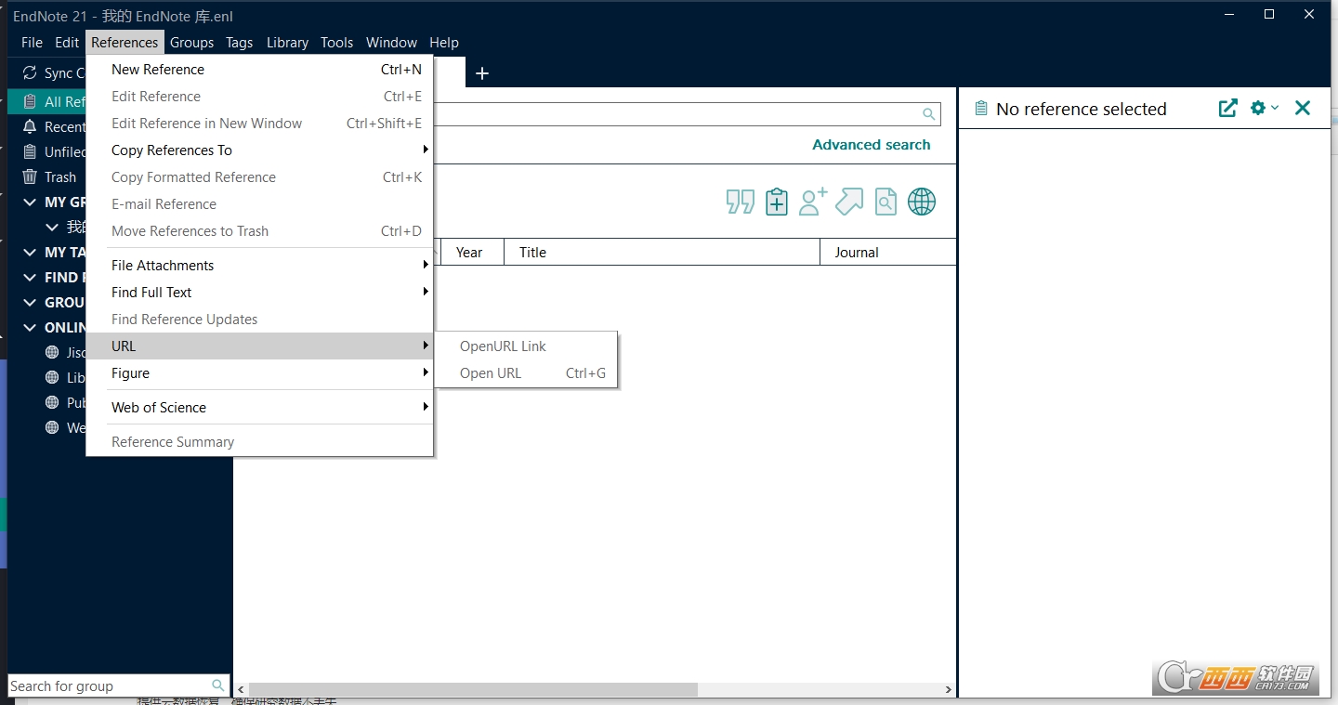The image size is (1338, 705).
Task: Choose OpenURL Link in the submenu
Action: point(526,346)
